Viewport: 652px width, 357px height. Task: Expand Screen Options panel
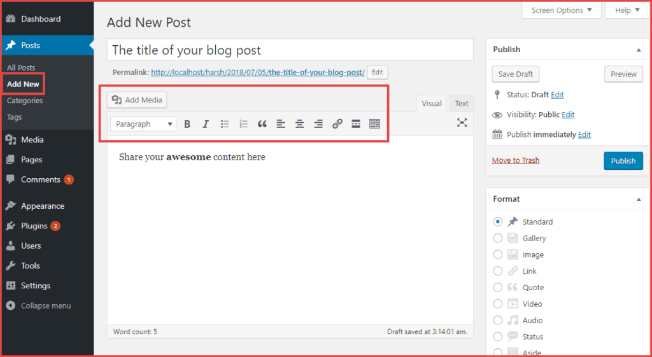(562, 10)
